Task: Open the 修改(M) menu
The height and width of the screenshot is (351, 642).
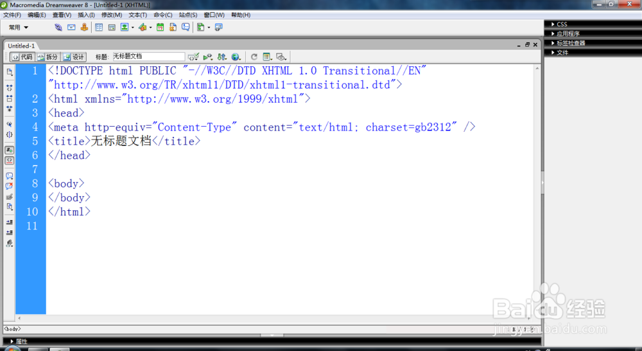Action: 112,15
